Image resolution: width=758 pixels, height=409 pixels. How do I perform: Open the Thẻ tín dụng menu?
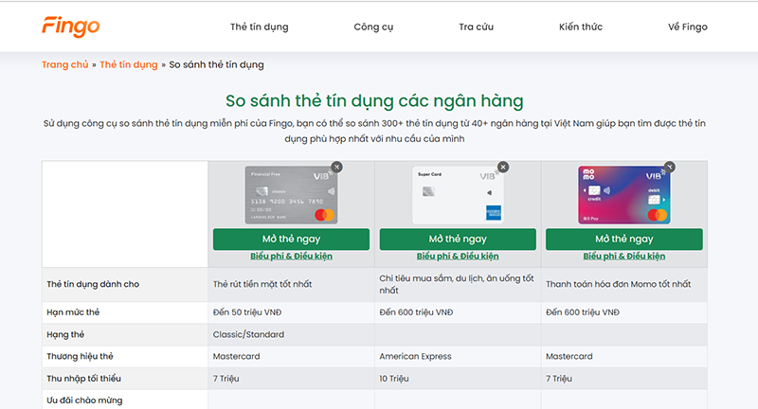coord(259,27)
